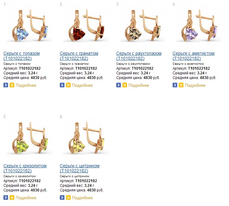Click blue arrow icon under citrine earrings

[62, 197]
